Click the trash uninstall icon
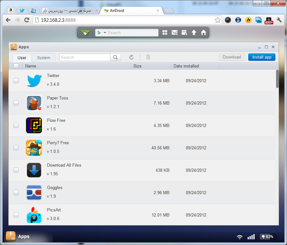Viewport: 287px width, 245px height. point(148,57)
